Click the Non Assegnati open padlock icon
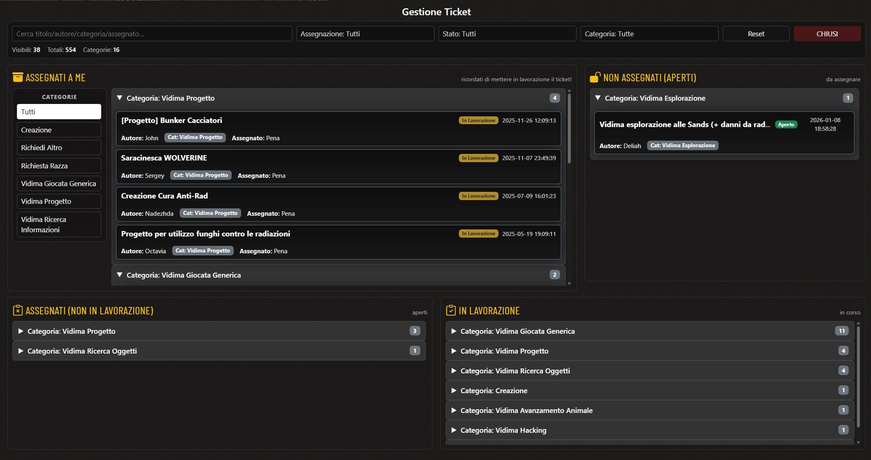Screen dimensions: 871x460 coord(595,77)
